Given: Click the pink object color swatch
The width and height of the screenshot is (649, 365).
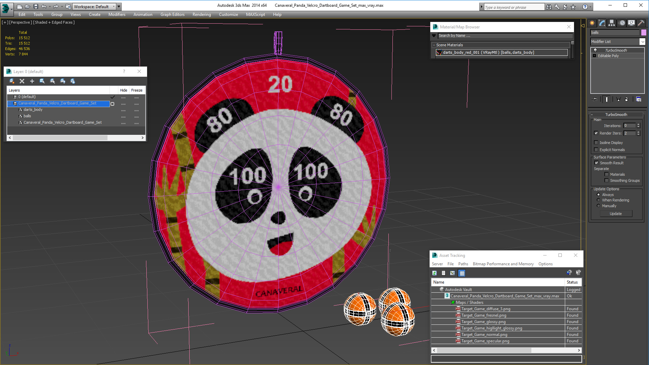Looking at the screenshot, I should (x=644, y=32).
